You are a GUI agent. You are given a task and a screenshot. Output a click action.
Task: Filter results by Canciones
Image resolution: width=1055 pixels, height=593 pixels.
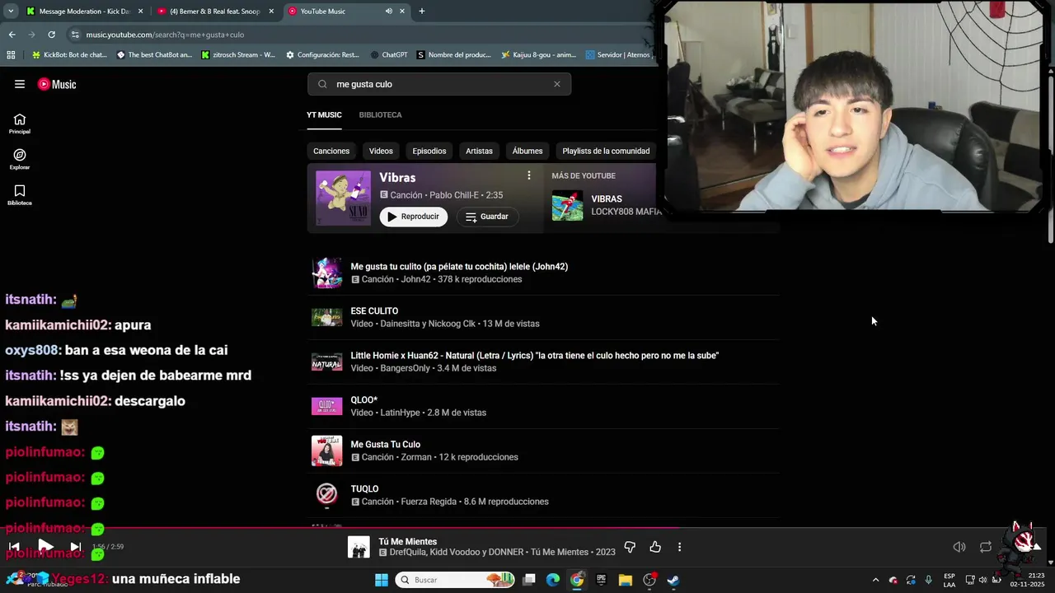[x=331, y=151]
